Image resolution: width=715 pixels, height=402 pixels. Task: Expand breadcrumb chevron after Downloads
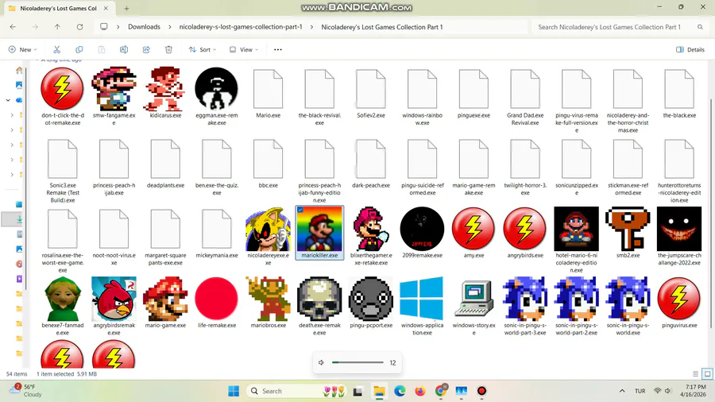point(170,27)
